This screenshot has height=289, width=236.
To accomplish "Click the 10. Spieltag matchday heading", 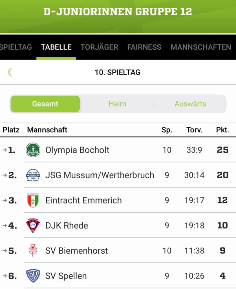I will tap(118, 72).
